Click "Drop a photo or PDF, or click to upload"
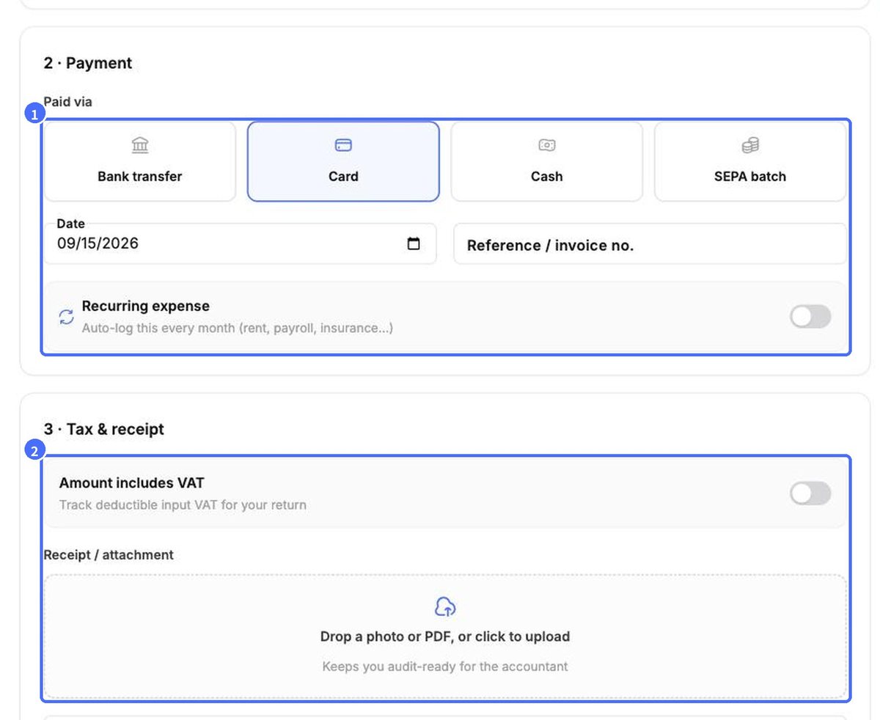The height and width of the screenshot is (720, 880). click(x=445, y=636)
